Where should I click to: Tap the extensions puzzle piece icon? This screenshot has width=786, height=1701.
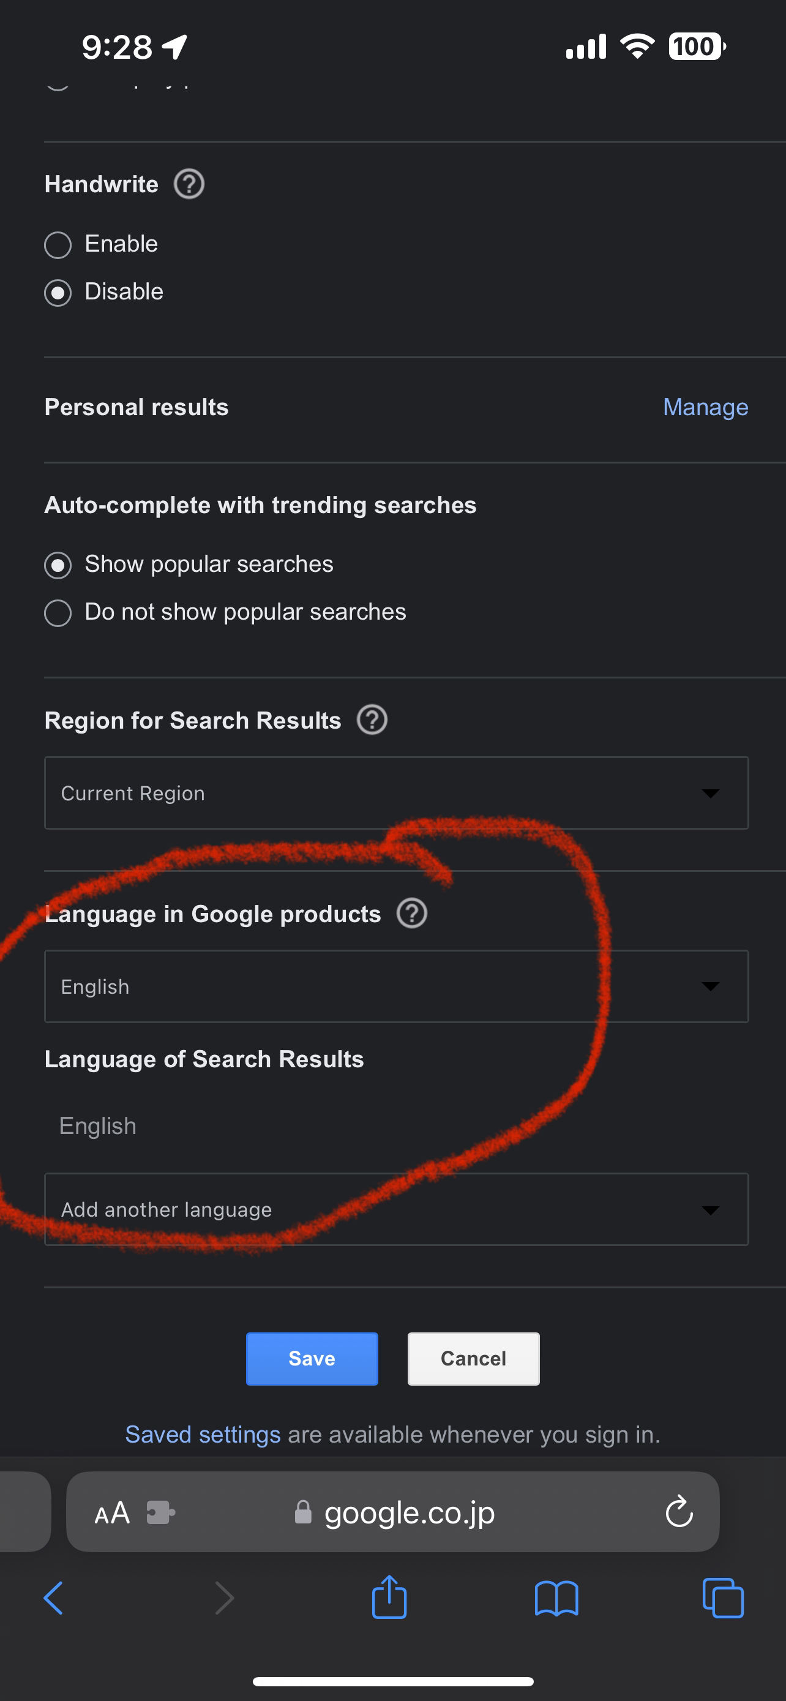pyautogui.click(x=160, y=1512)
